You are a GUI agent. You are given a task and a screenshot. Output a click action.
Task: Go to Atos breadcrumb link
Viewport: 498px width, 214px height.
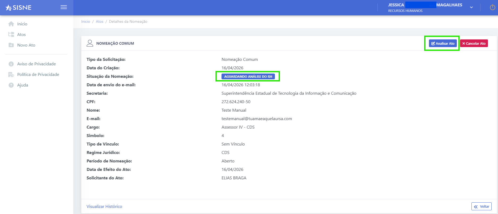click(x=100, y=21)
